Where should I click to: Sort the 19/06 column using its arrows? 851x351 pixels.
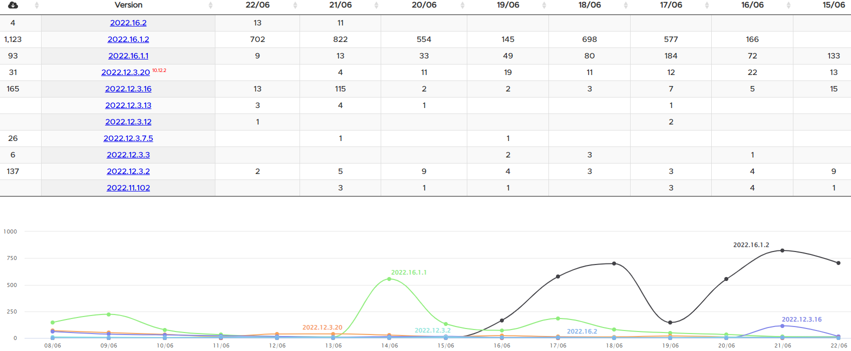(x=544, y=5)
